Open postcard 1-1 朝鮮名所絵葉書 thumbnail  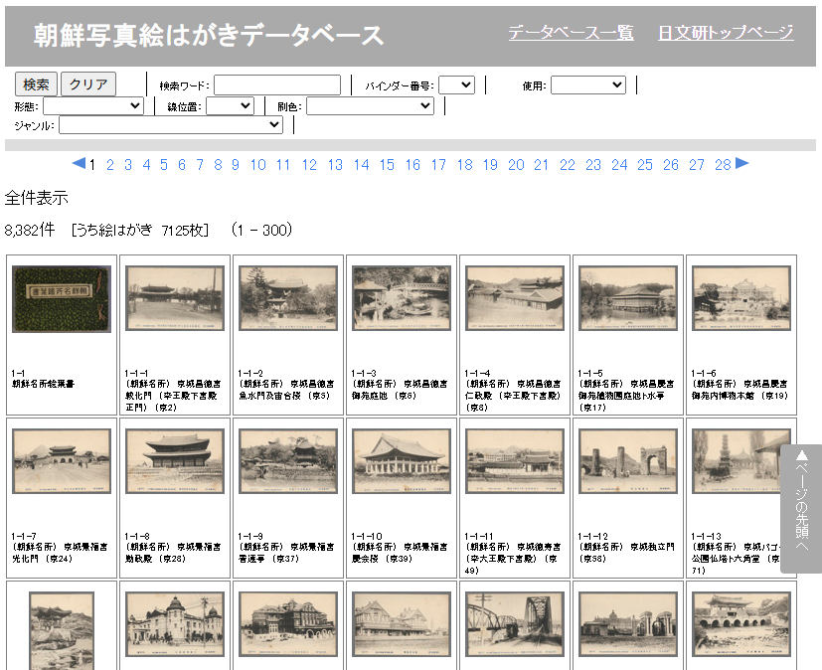point(61,298)
